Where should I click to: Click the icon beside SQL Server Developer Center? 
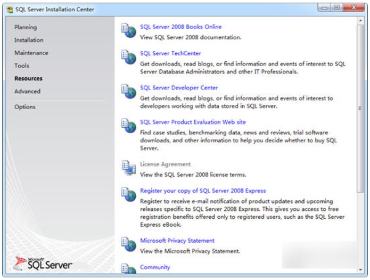[x=129, y=91]
